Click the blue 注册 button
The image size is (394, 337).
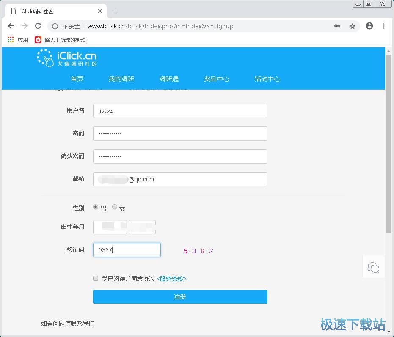180,297
